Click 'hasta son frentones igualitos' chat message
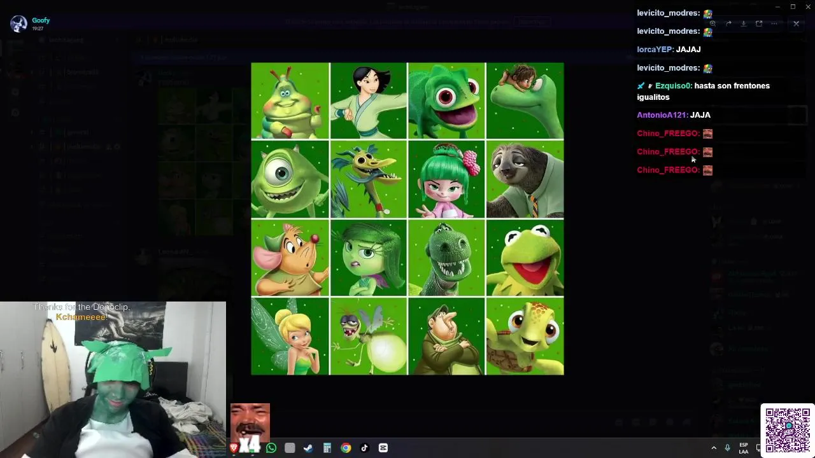This screenshot has width=815, height=458. pos(704,92)
